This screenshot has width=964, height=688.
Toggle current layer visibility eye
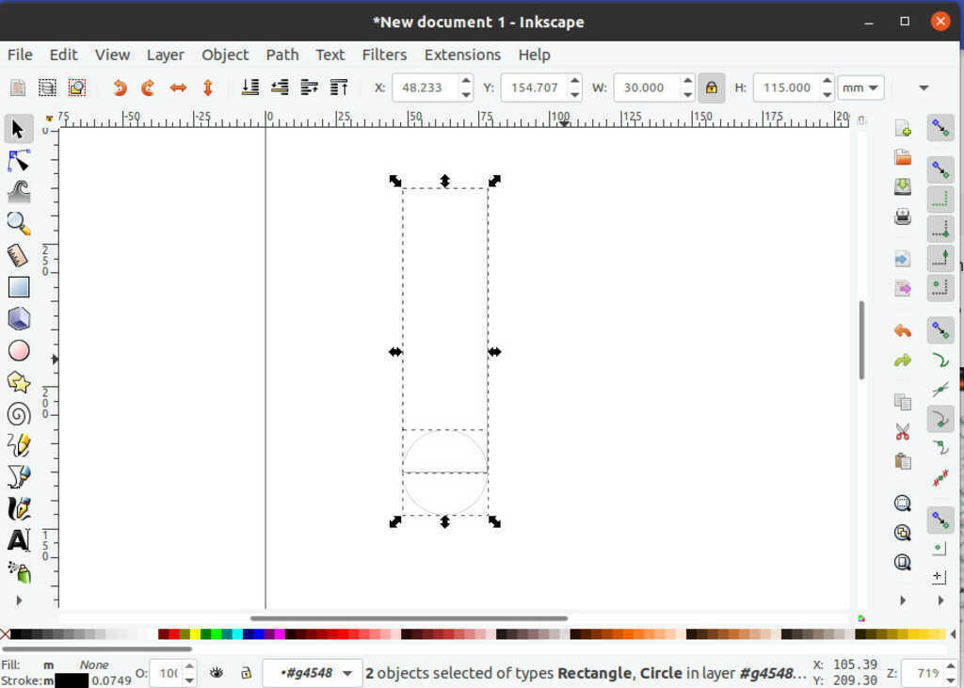[217, 673]
